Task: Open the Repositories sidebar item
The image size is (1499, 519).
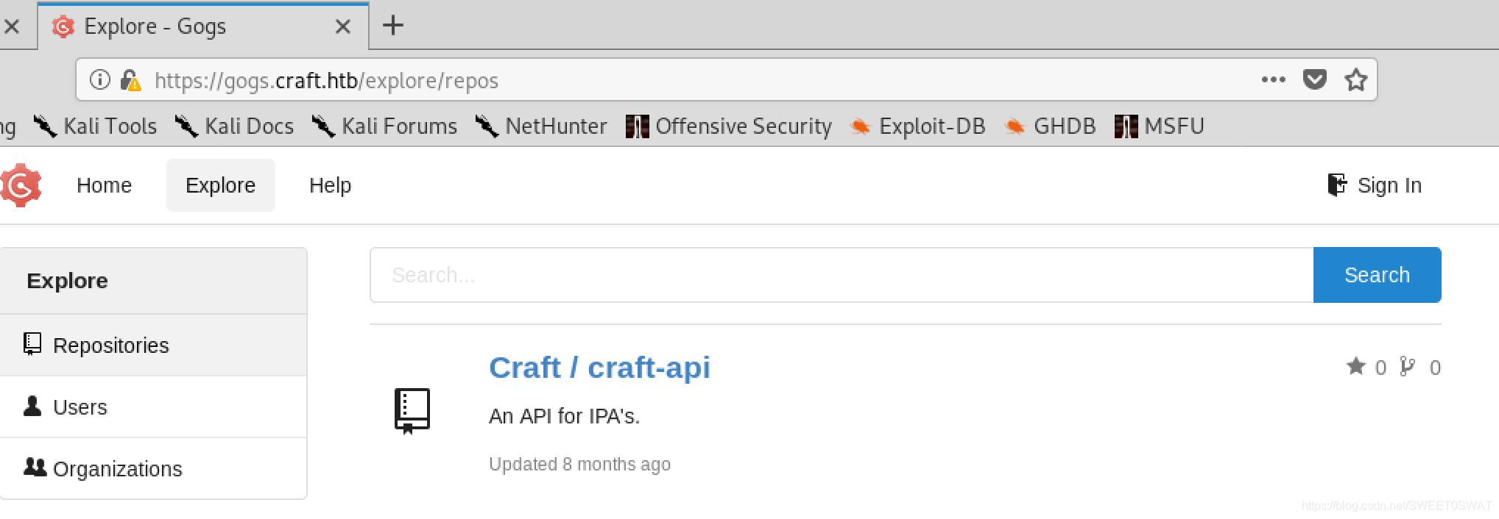Action: 153,345
